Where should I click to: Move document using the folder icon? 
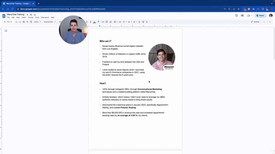(31, 15)
